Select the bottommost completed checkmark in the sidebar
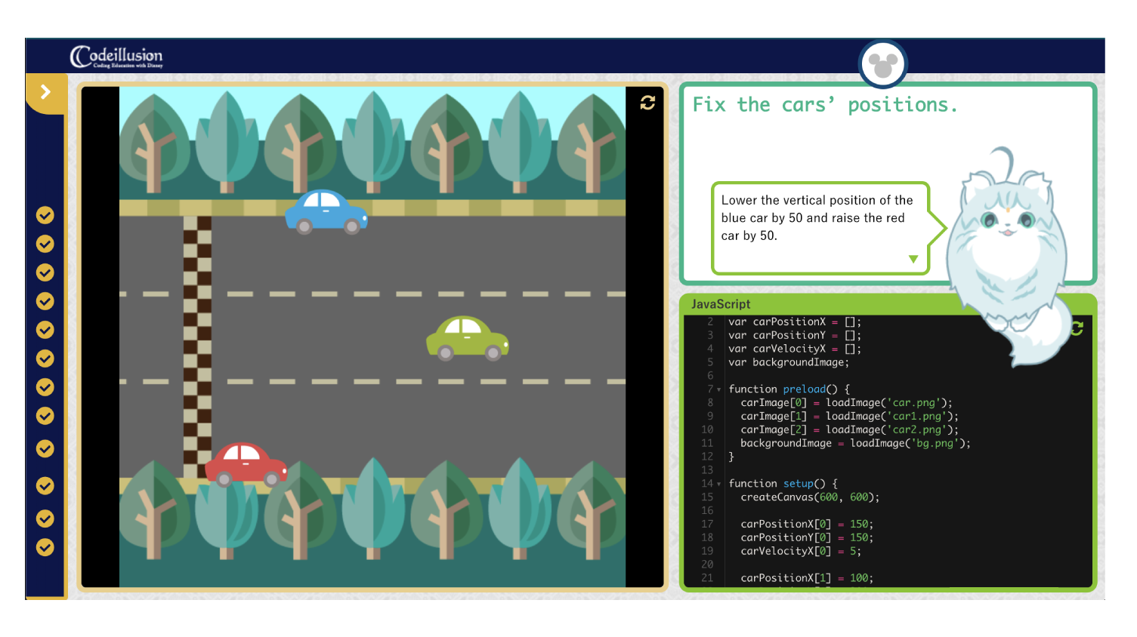Image resolution: width=1137 pixels, height=637 pixels. pos(45,547)
